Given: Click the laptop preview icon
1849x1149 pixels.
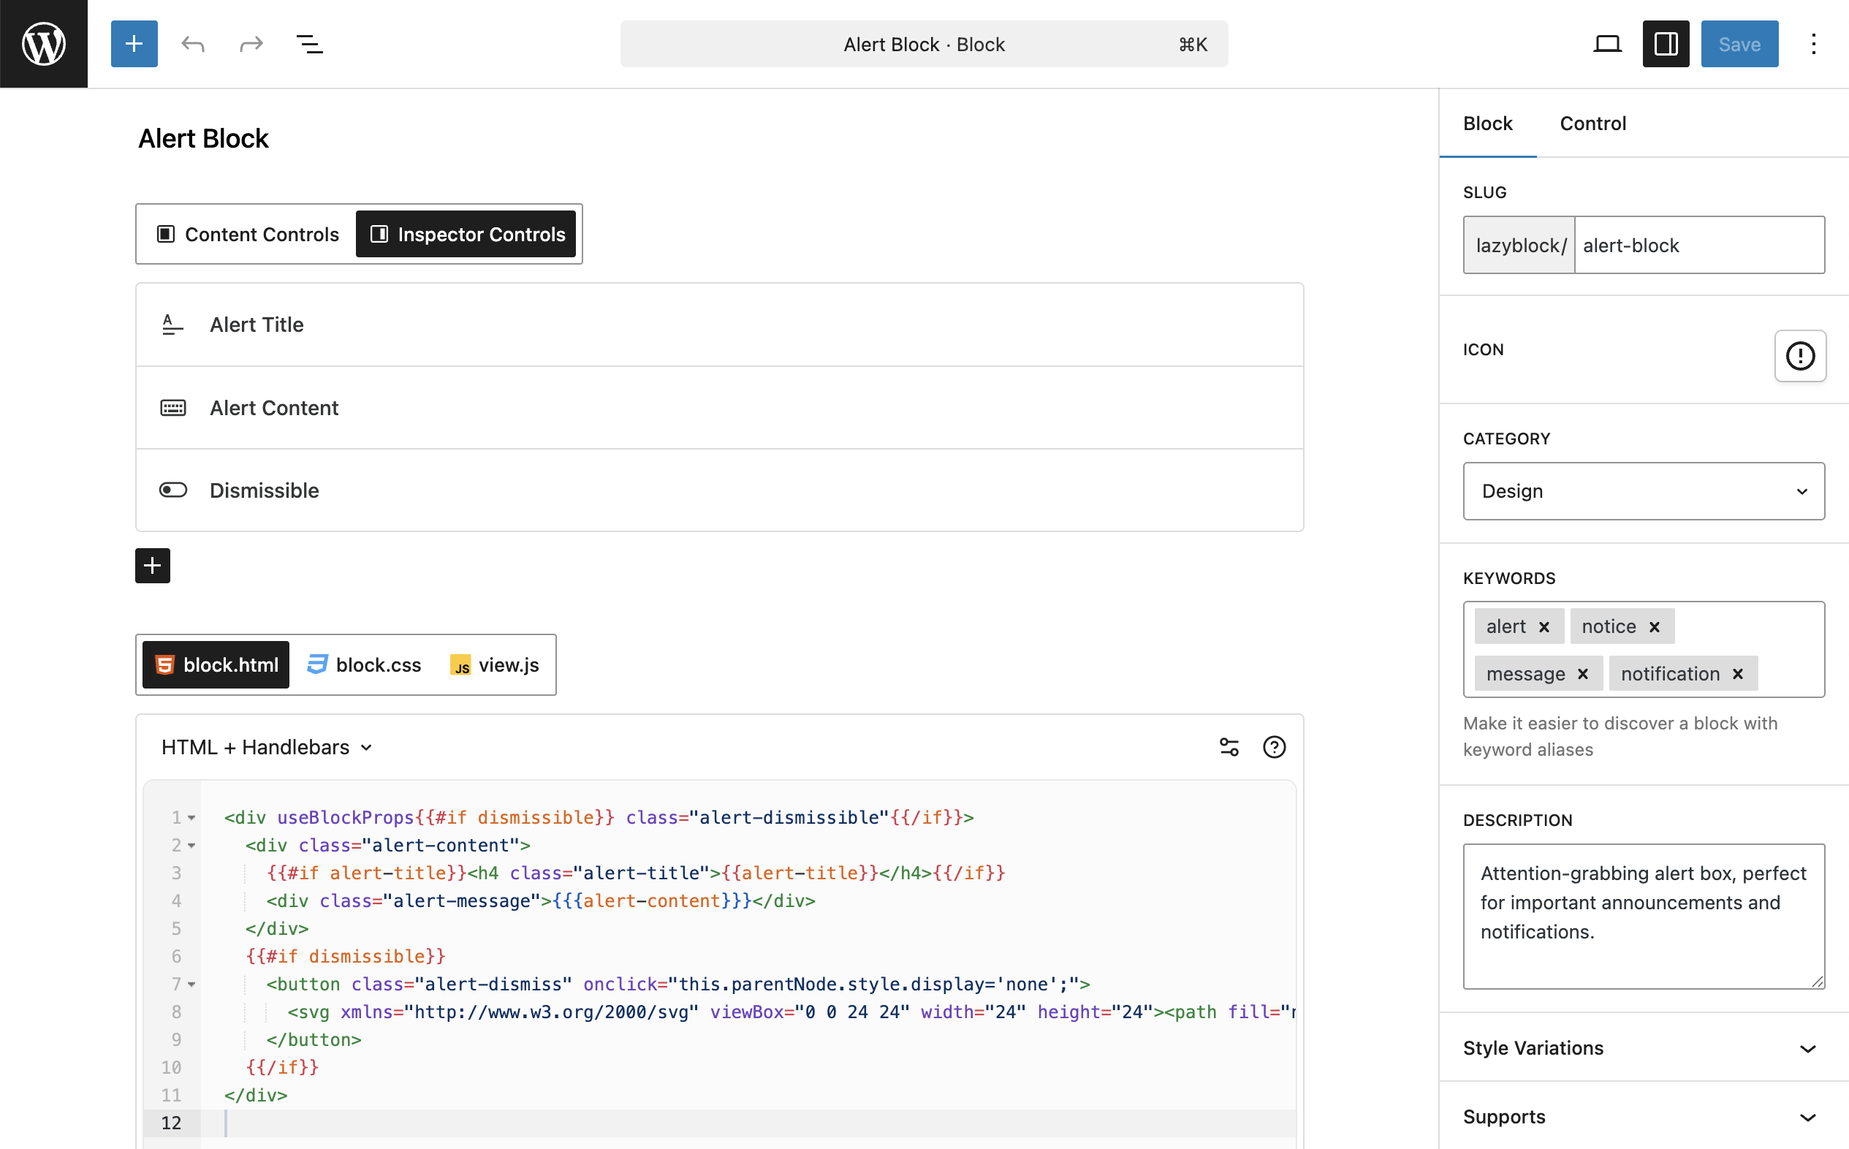Looking at the screenshot, I should coord(1606,44).
